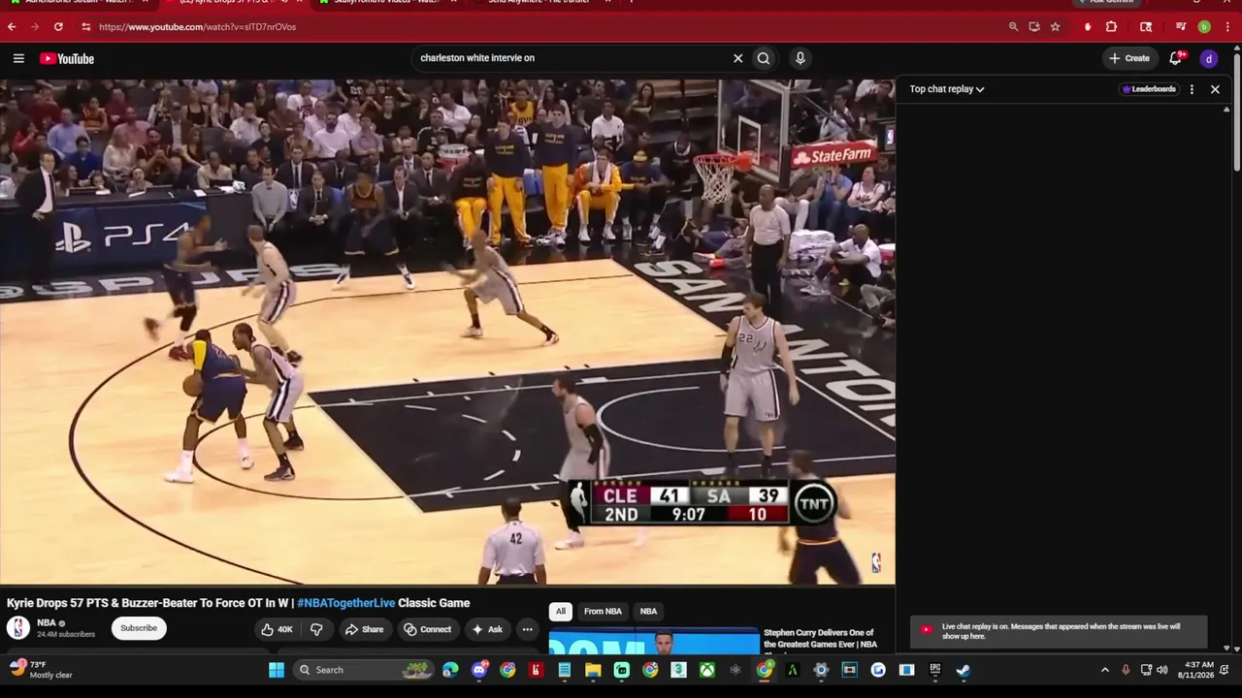Click the Ask button under video
Viewport: 1242px width, 698px height.
click(487, 629)
